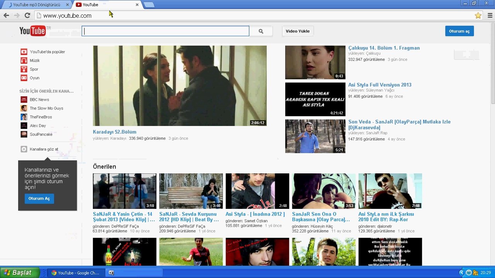Click the second taskbar program icon
Viewport: 495px width, 278px height.
(111, 273)
